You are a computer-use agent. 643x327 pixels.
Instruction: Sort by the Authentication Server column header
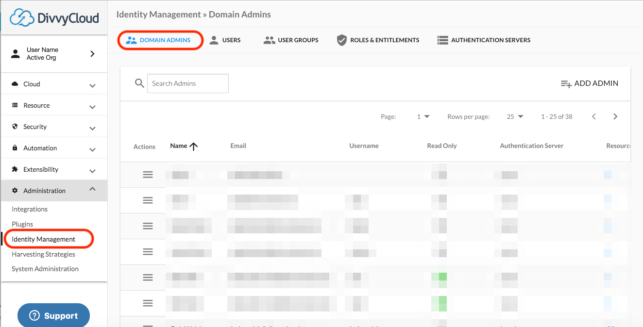click(532, 146)
